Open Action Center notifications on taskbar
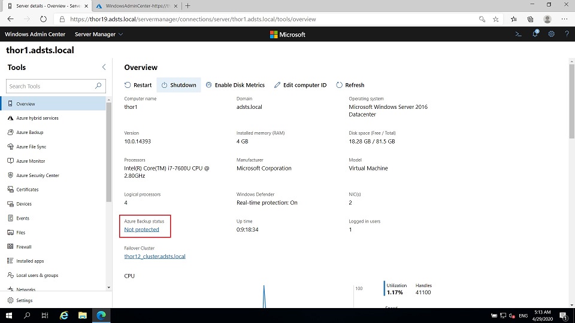Viewport: 575px width, 323px height. click(x=564, y=315)
